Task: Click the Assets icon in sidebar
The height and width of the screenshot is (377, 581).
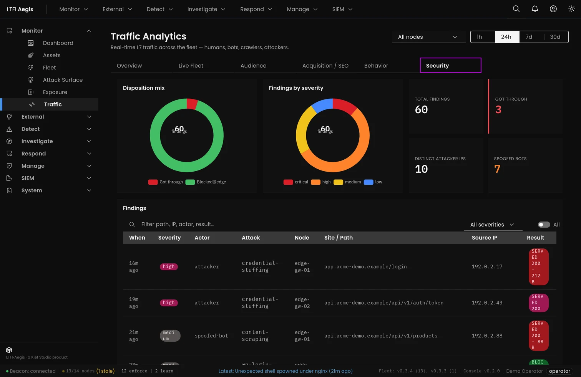Action: [x=31, y=55]
